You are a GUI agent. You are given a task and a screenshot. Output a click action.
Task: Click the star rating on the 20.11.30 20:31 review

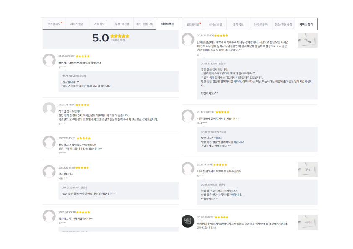pyautogui.click(x=83, y=212)
